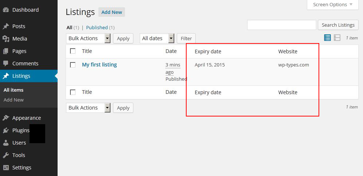363x176 pixels.
Task: Click the Comments speech bubble icon
Action: click(x=6, y=64)
